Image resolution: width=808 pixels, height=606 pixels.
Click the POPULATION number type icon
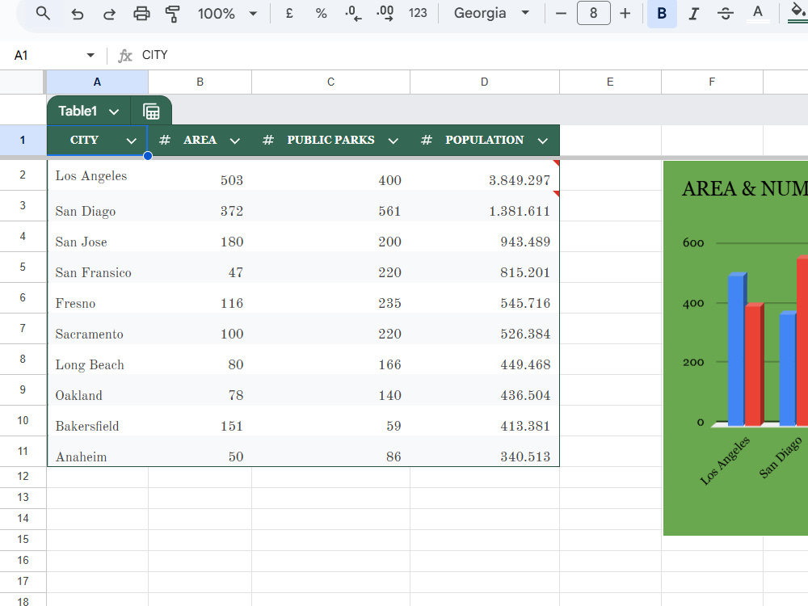click(x=426, y=140)
